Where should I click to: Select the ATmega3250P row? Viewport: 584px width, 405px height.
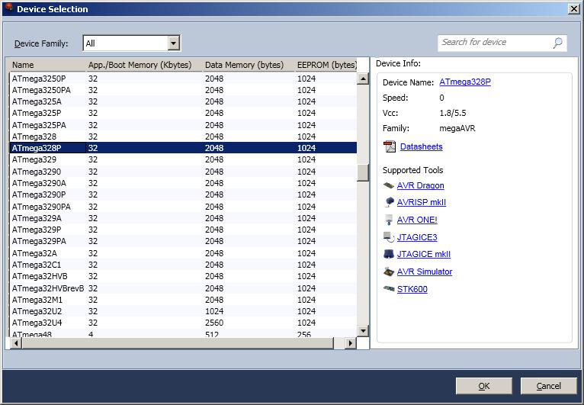click(x=183, y=79)
